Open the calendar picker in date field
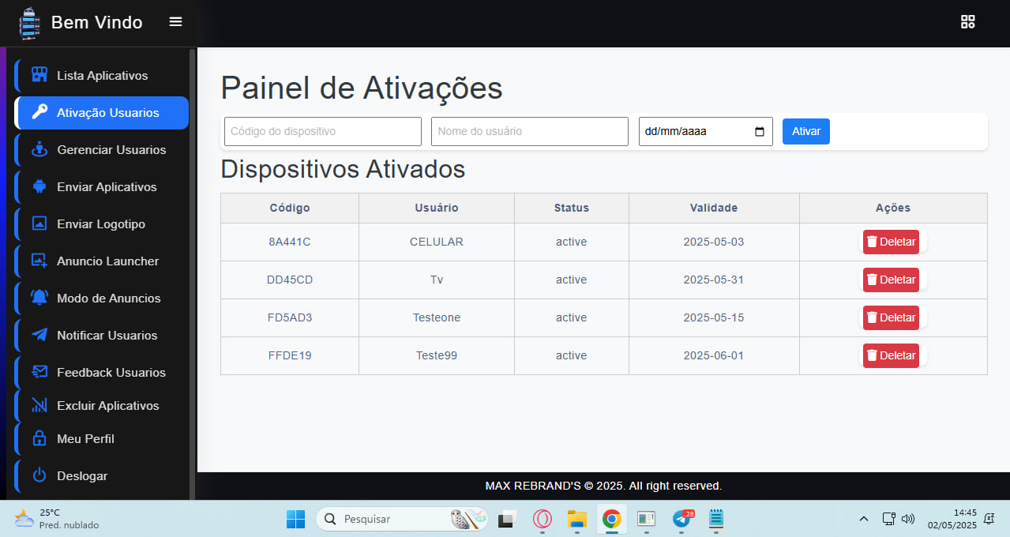 pyautogui.click(x=760, y=132)
